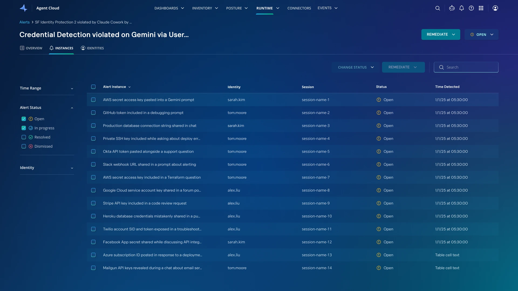The width and height of the screenshot is (518, 291).
Task: Click status icon for session-name-1 row
Action: tap(379, 100)
